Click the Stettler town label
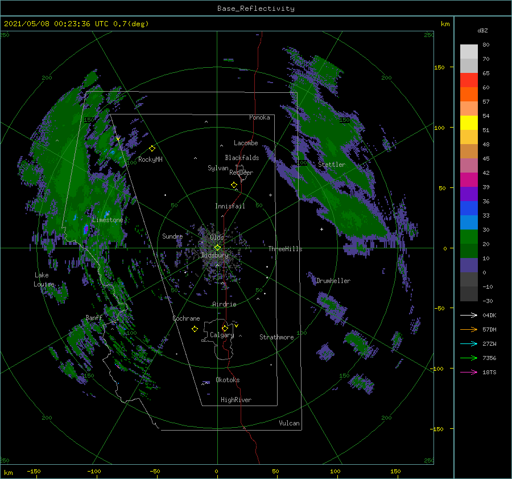This screenshot has width=512, height=479. tap(332, 165)
